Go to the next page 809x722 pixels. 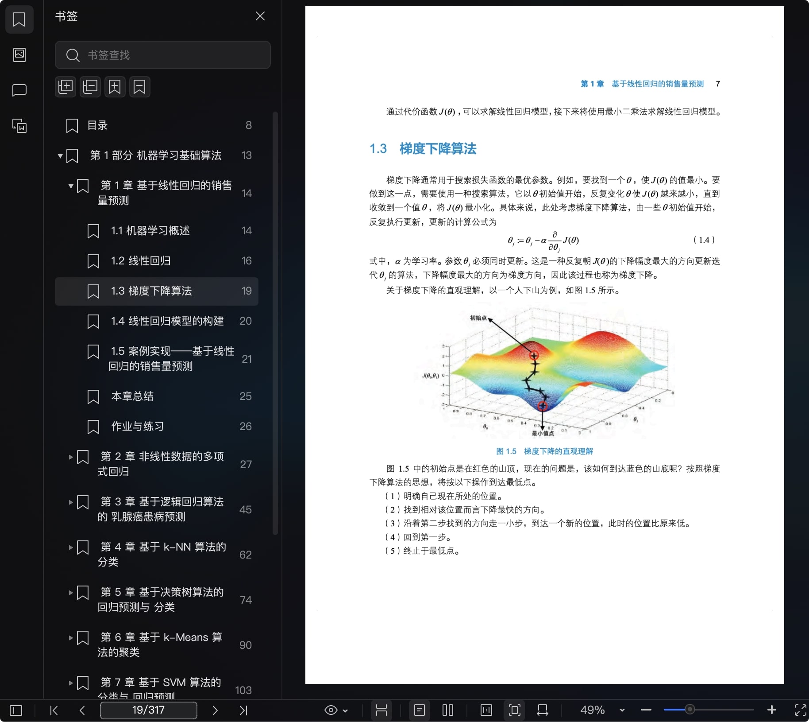[x=215, y=710]
